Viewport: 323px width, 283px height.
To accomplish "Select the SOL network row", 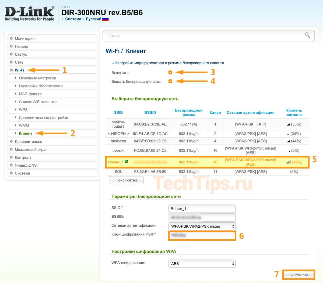I will [208, 171].
